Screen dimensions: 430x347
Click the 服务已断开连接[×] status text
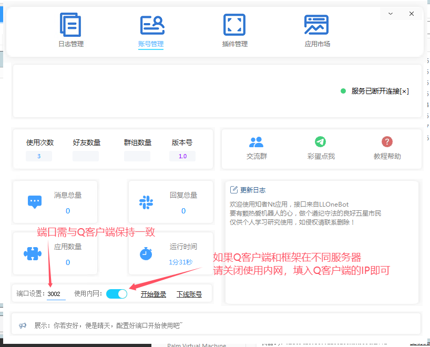coord(380,91)
